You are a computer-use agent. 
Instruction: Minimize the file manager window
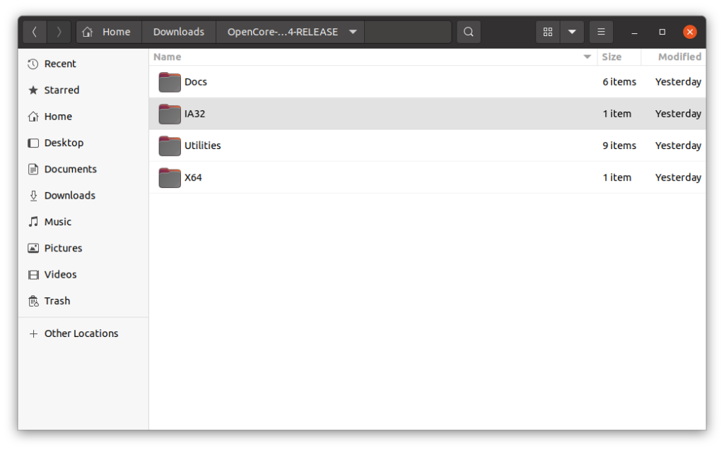click(x=634, y=32)
